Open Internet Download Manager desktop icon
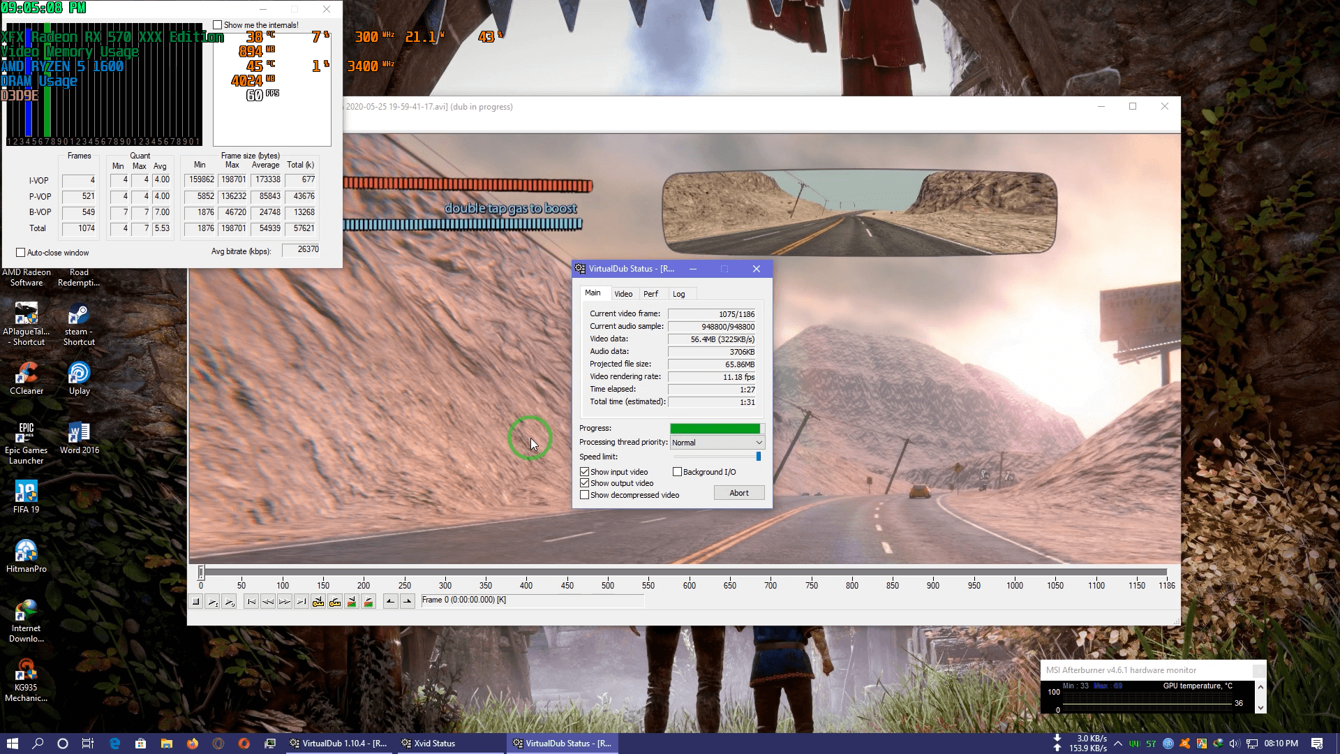 pyautogui.click(x=27, y=621)
